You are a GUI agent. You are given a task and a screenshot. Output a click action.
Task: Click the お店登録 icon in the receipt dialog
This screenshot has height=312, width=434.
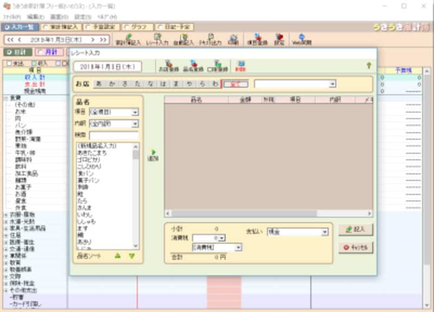pos(168,65)
